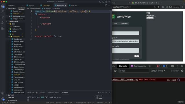Open Source Control view in activity bar
The height and width of the screenshot is (104, 185).
click(x=3, y=17)
